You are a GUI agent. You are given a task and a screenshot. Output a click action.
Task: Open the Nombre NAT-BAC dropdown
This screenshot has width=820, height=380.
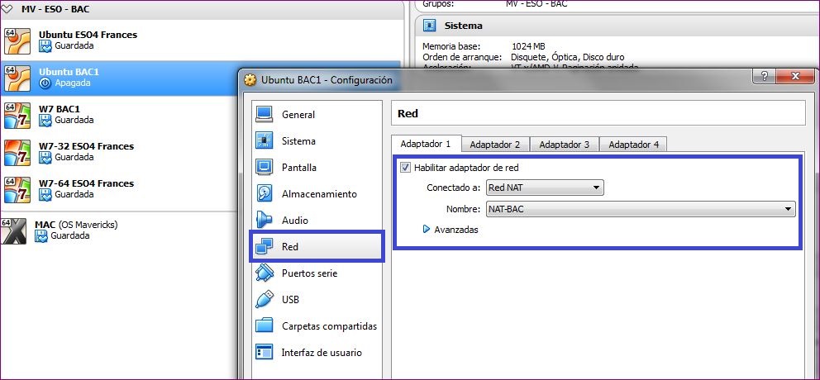640,209
